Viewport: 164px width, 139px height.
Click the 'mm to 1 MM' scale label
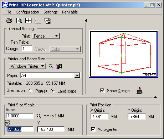click(x=54, y=116)
